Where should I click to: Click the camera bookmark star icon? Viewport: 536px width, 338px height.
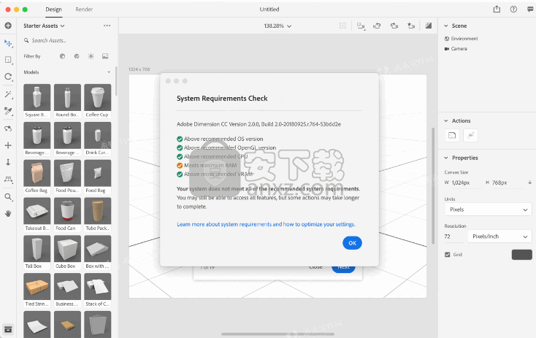[x=411, y=26]
